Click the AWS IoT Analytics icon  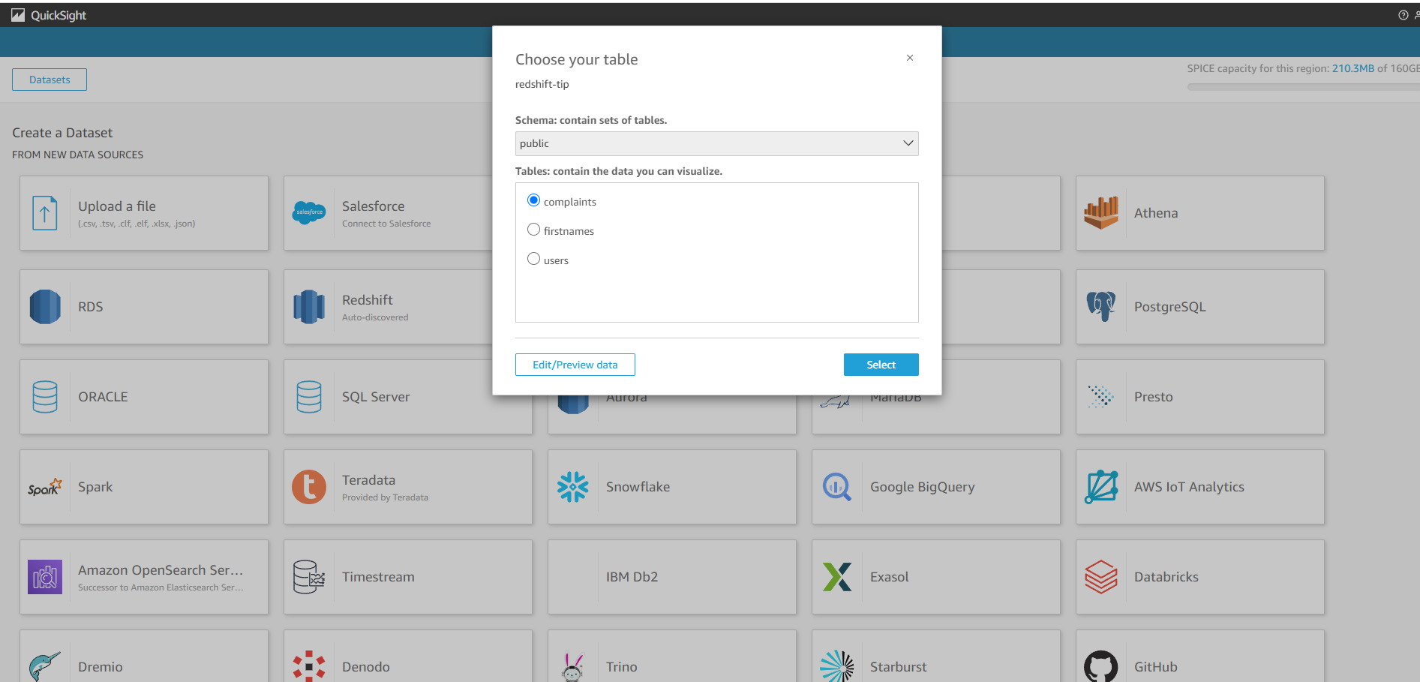(1101, 487)
